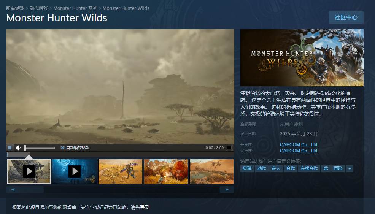This screenshot has width=375, height=214.
Task: Open 社区中心 community hub
Action: [346, 17]
